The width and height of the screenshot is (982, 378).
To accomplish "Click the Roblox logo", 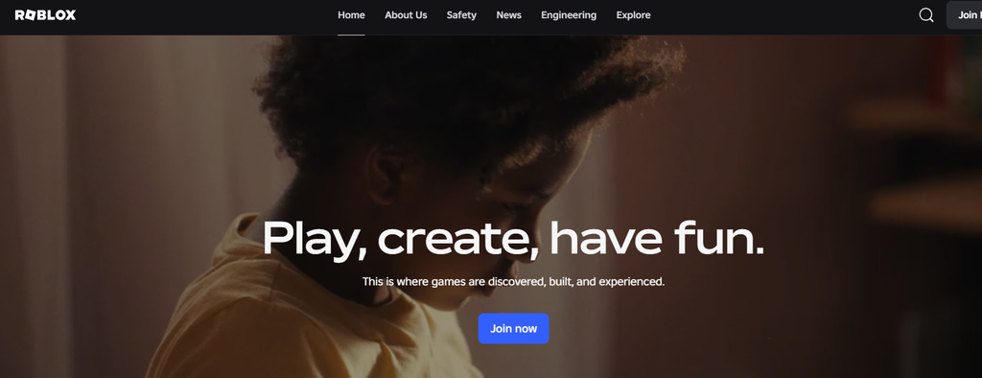I will [x=45, y=15].
